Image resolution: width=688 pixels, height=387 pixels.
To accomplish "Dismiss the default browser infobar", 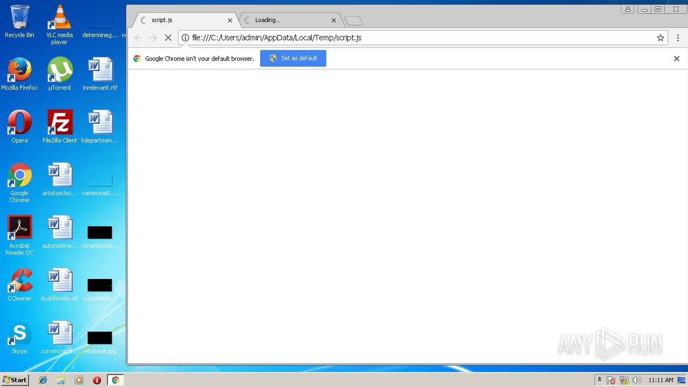I will click(x=677, y=59).
